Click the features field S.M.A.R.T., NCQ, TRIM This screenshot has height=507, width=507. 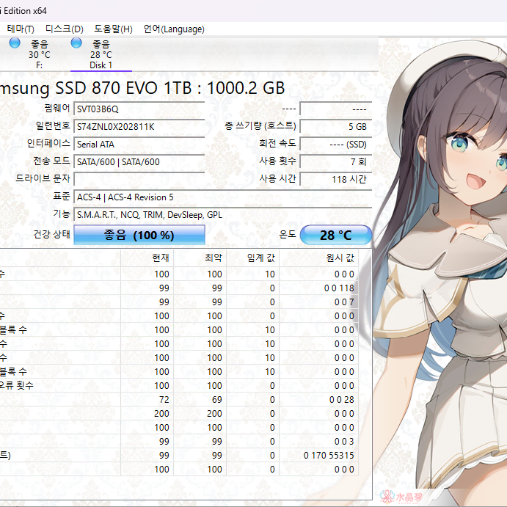(222, 215)
